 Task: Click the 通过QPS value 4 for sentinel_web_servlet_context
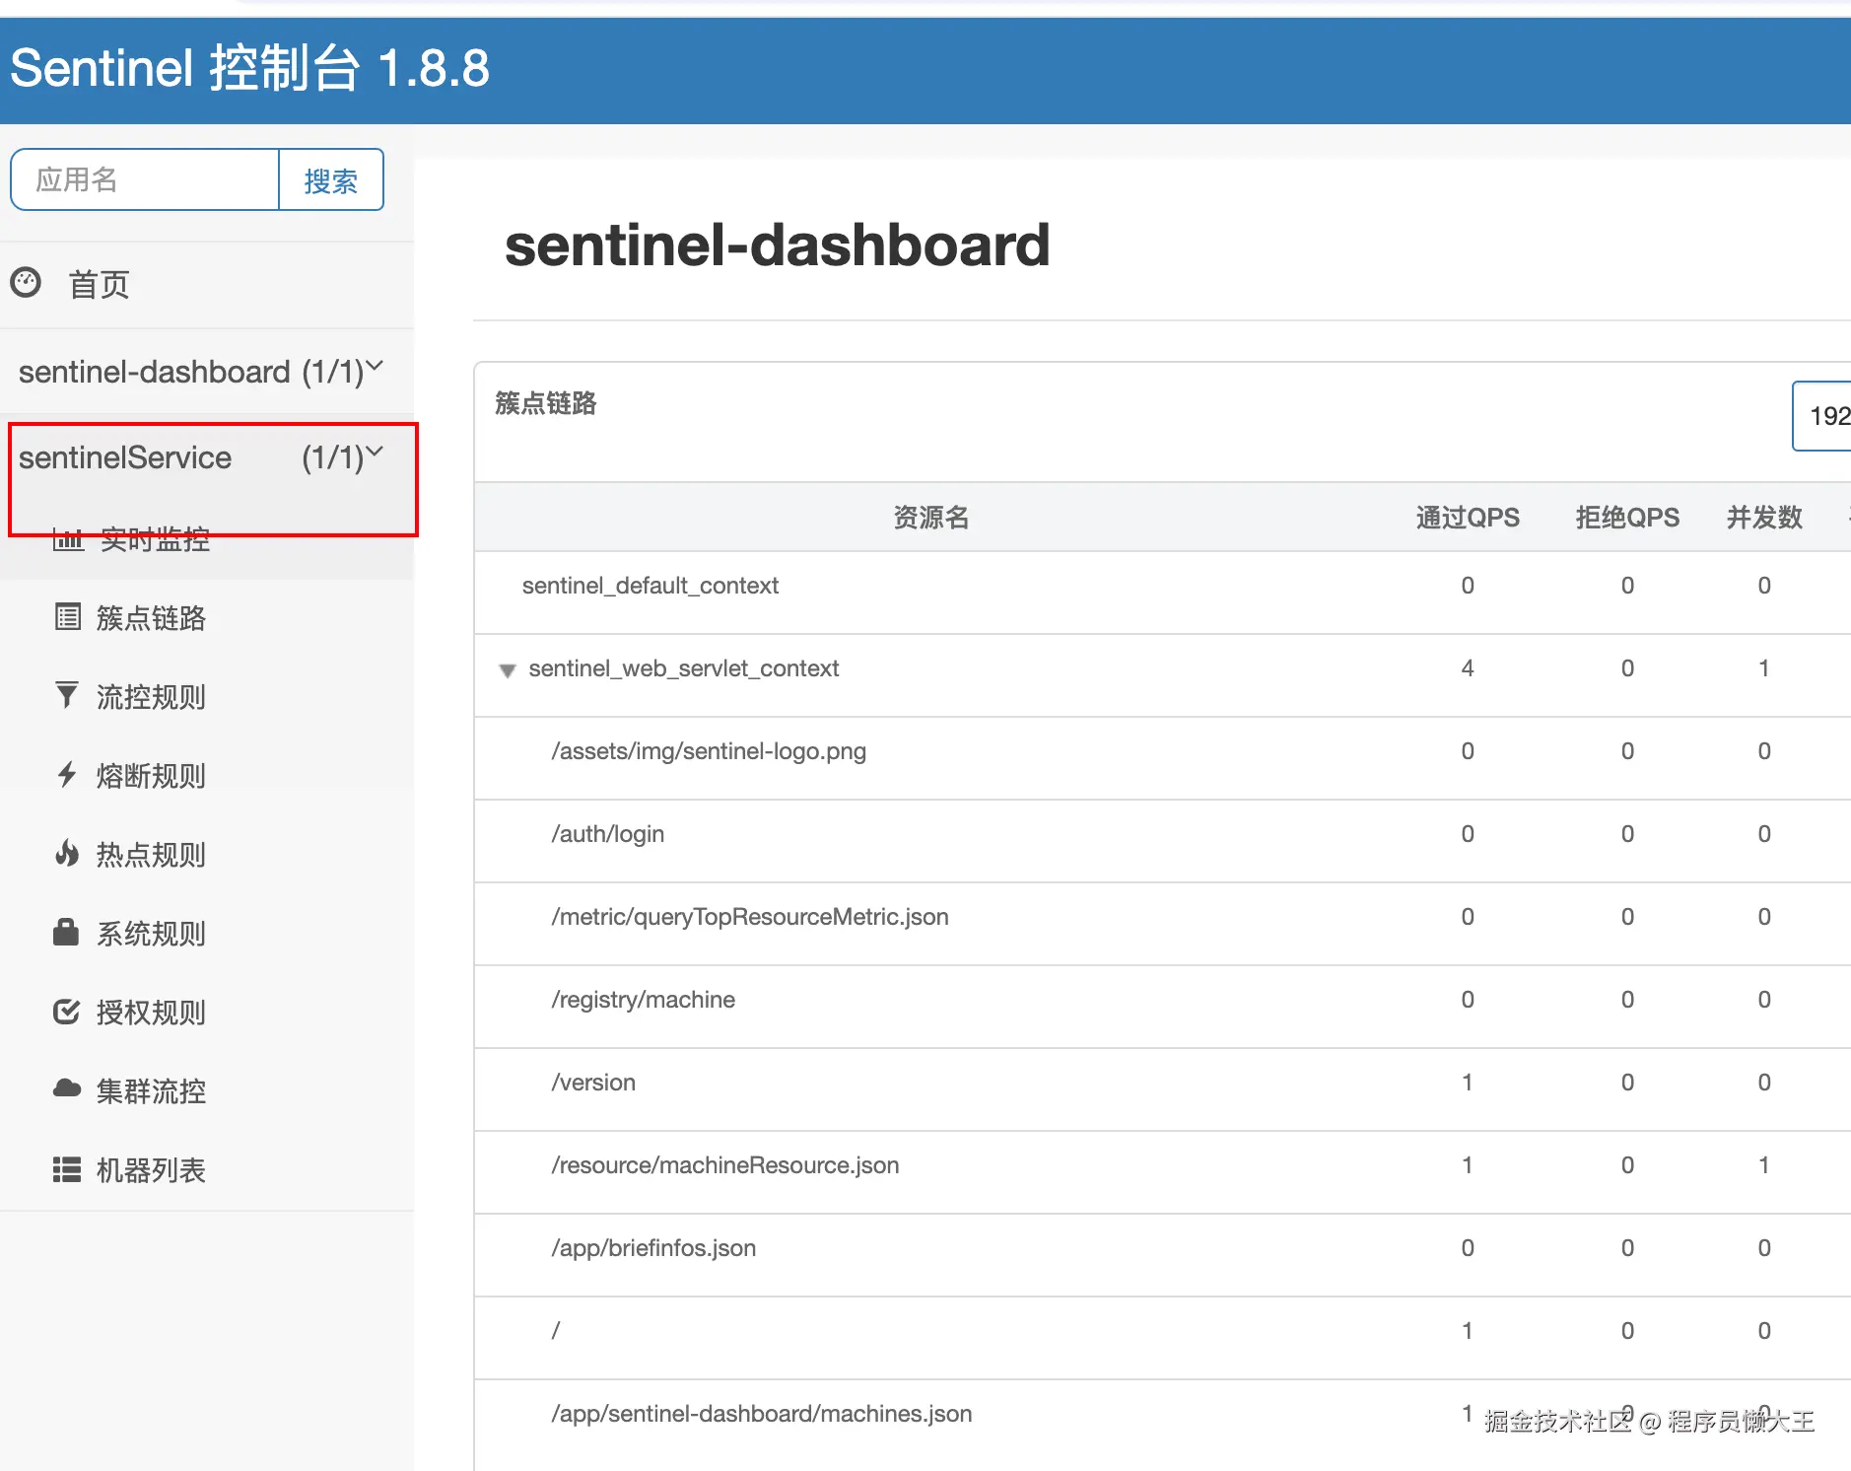tap(1468, 668)
